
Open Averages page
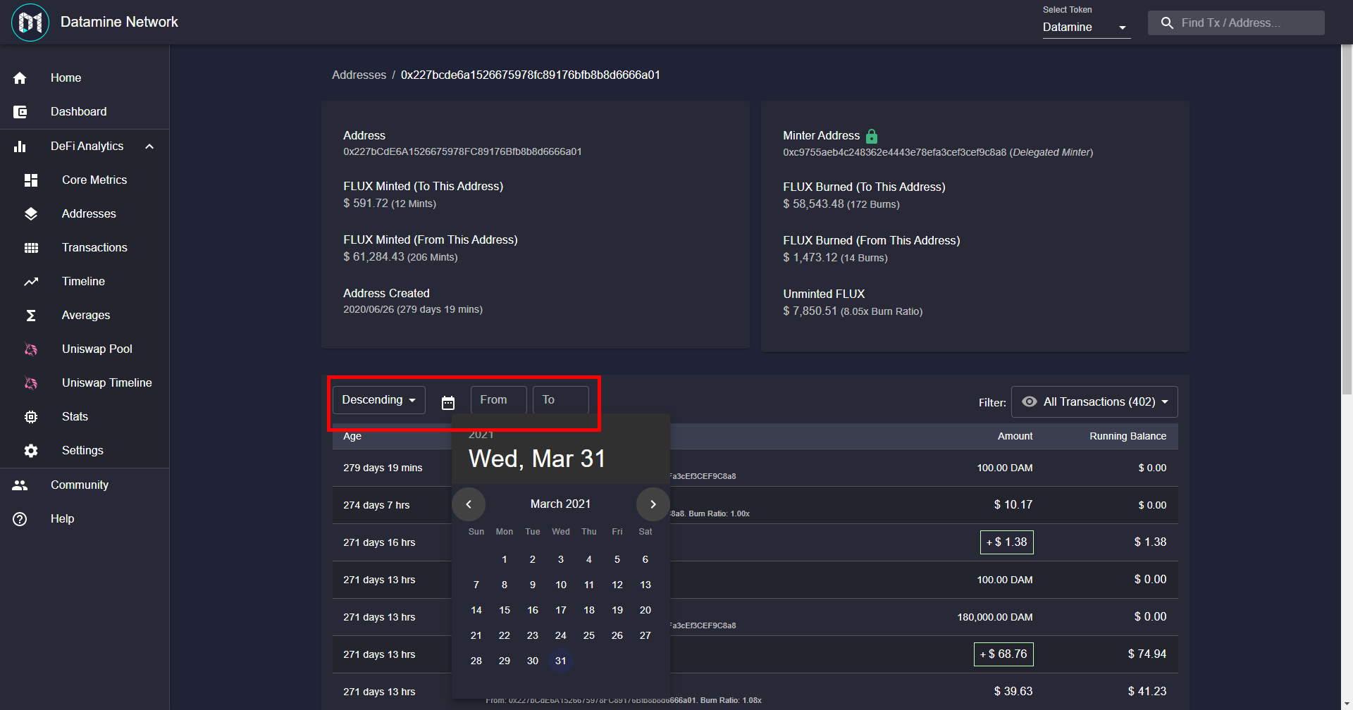(x=85, y=316)
